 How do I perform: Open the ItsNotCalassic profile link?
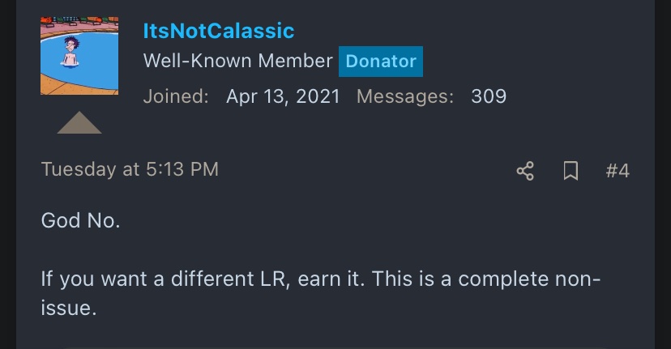[x=218, y=32]
